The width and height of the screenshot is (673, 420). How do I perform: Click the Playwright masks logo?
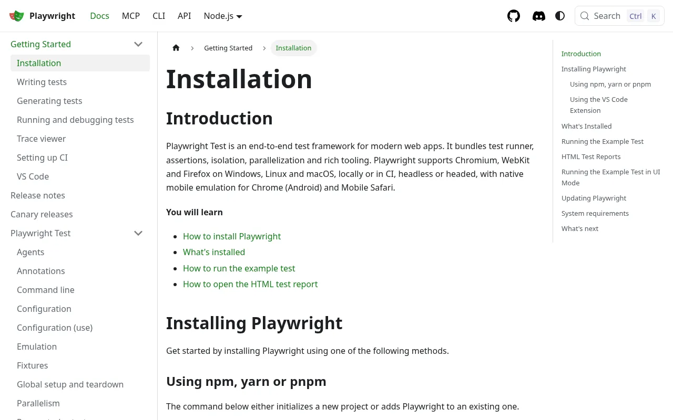(x=17, y=16)
